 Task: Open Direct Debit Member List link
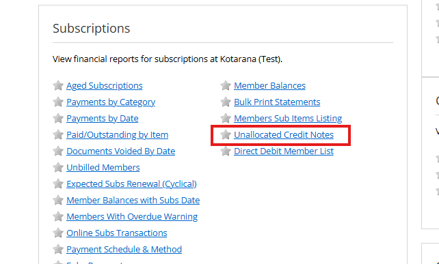(284, 151)
